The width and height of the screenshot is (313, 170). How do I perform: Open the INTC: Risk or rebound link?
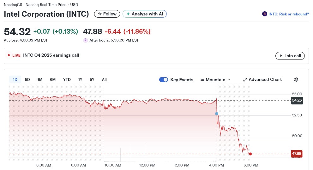(288, 14)
